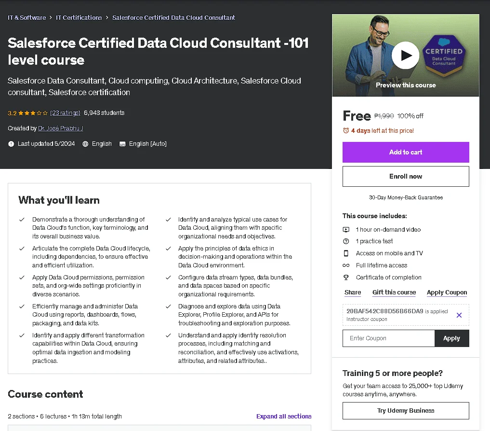Click the breadcrumb chevron after IT & Software

click(51, 17)
